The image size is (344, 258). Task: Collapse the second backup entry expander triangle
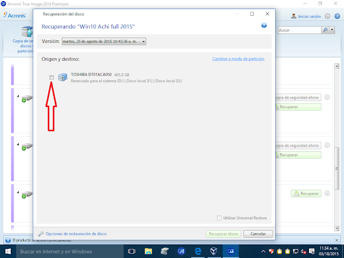tap(18, 144)
